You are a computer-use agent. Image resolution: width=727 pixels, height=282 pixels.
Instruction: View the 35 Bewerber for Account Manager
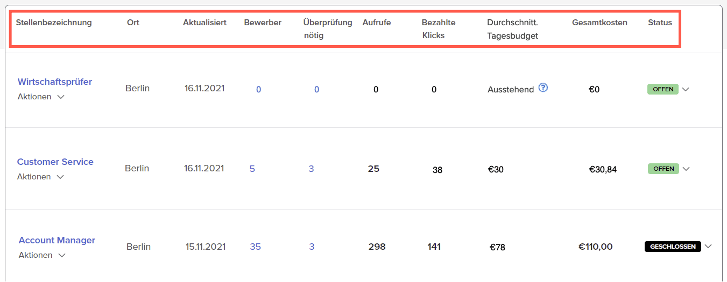click(x=256, y=247)
